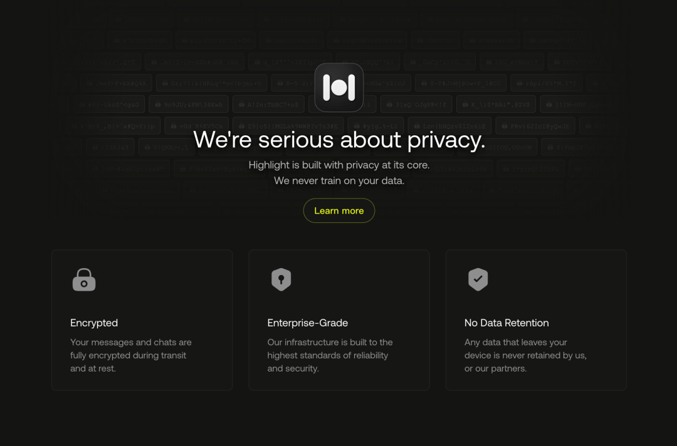Click the checkmark shield icon above No Data Retention
677x446 pixels.
click(478, 279)
